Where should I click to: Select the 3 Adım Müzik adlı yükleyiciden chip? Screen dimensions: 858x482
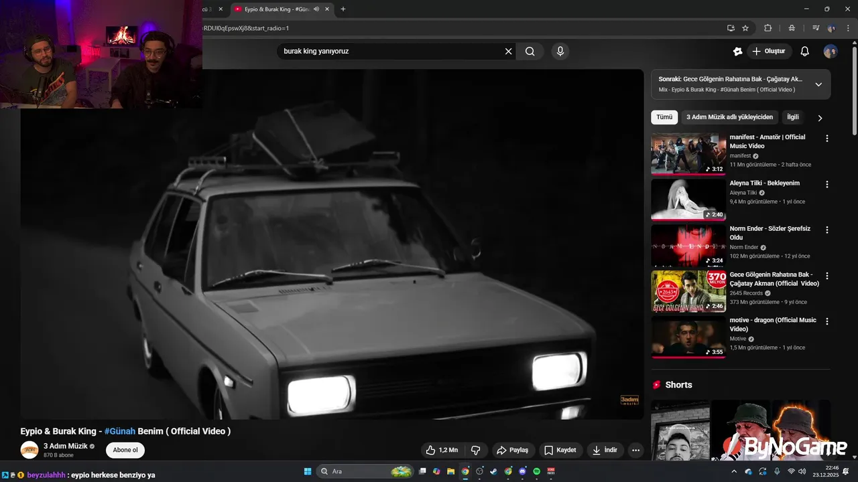(730, 117)
